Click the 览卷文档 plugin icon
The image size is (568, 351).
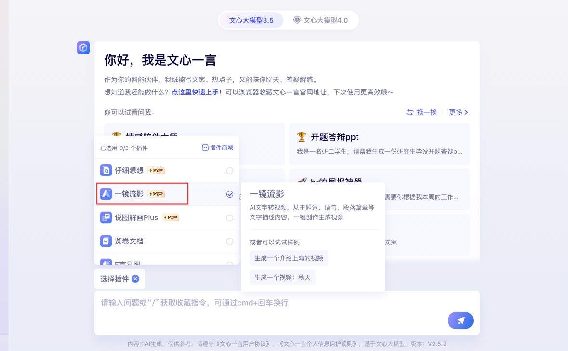pyautogui.click(x=106, y=241)
